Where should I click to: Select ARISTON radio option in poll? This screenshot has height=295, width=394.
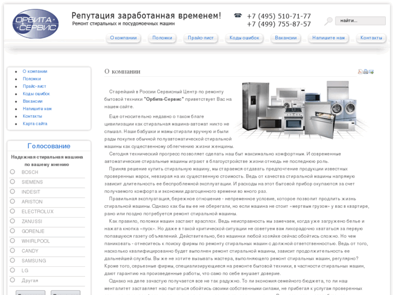12,201
